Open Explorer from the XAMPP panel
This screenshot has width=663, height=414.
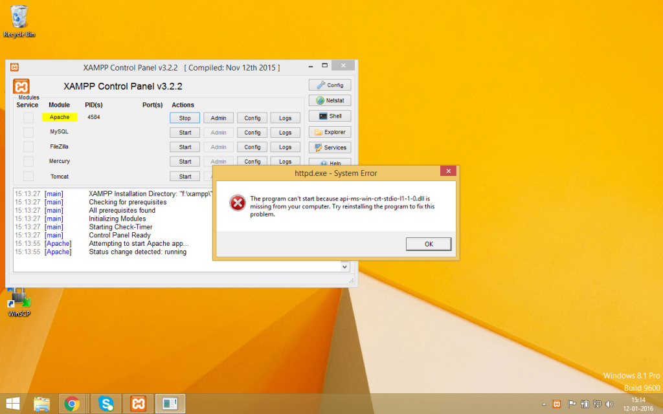[330, 131]
